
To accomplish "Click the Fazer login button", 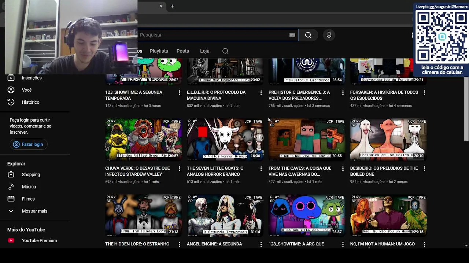I will coord(28,144).
